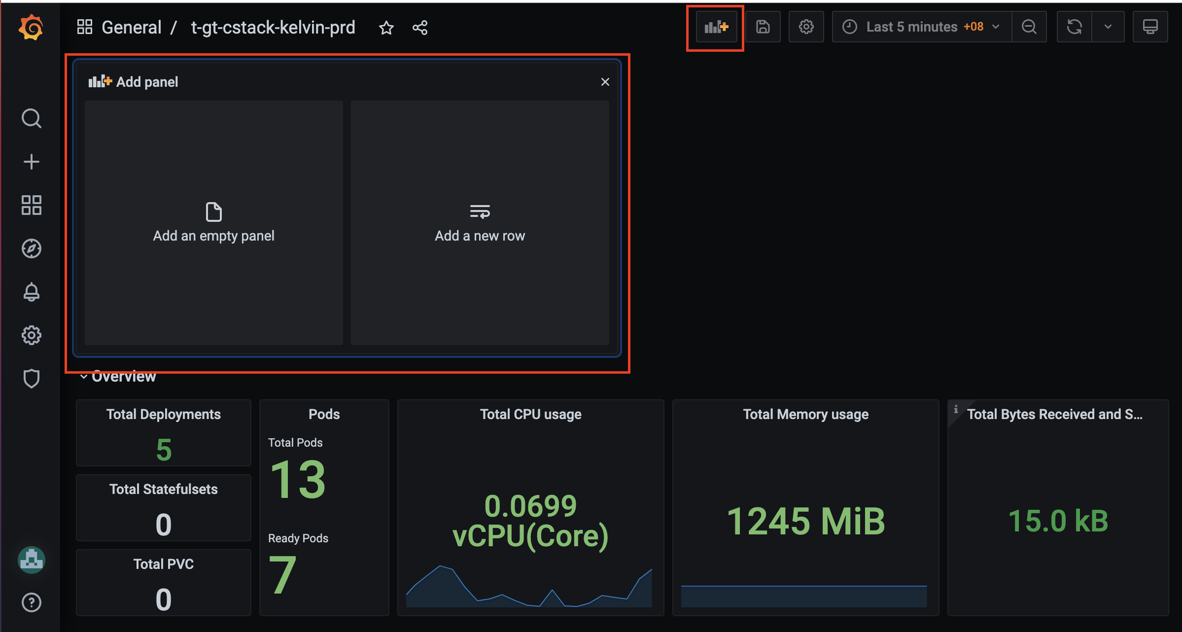This screenshot has width=1182, height=632.
Task: Choose Add an empty panel
Action: (214, 223)
